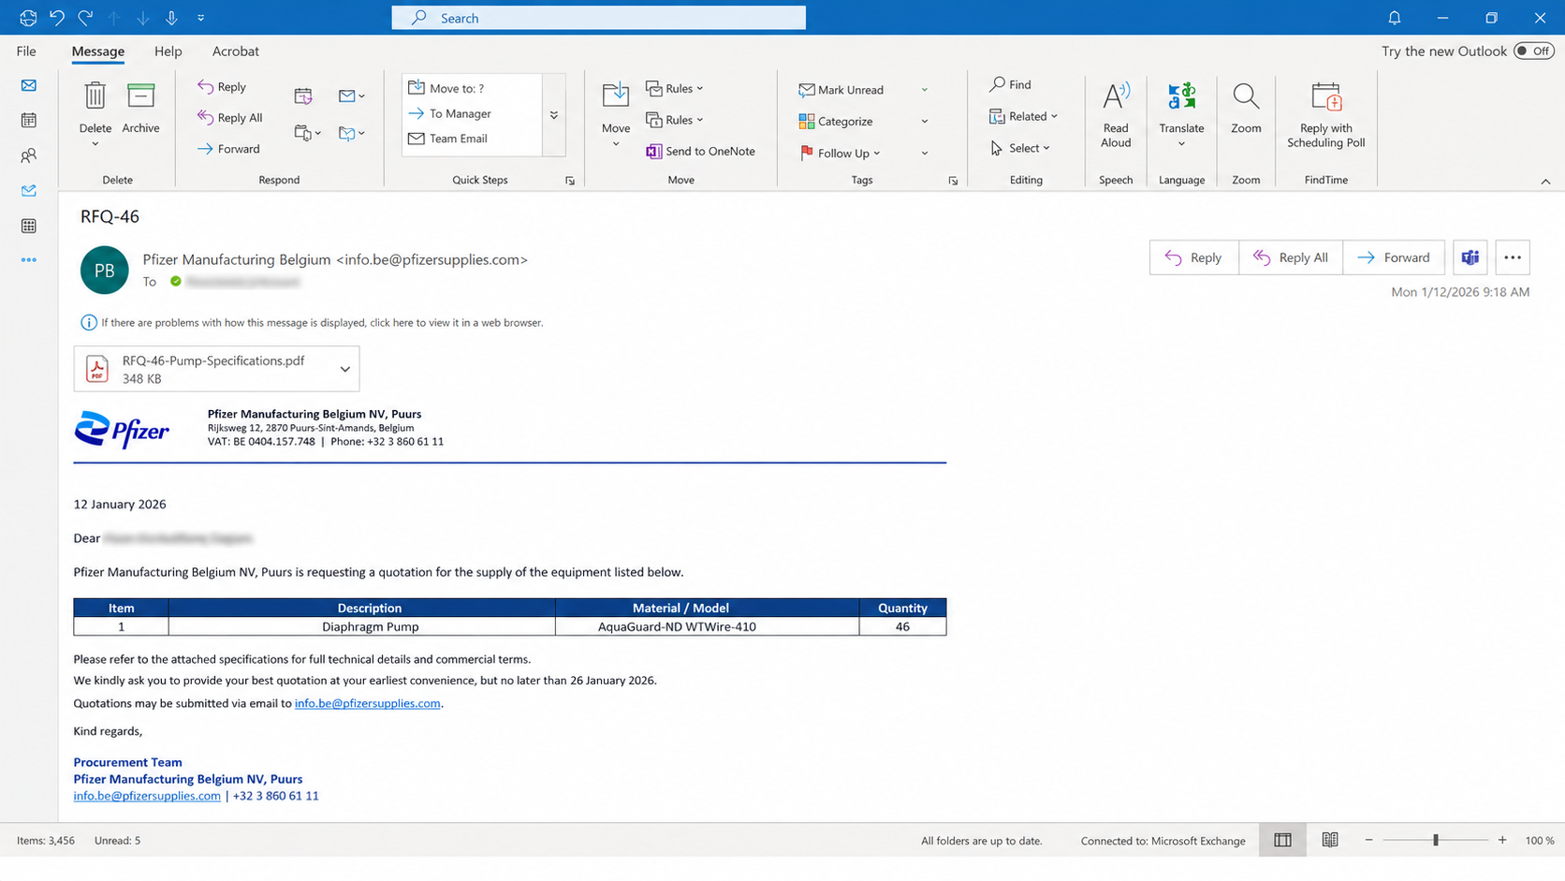Click the PB sender avatar
This screenshot has width=1565, height=881.
[x=105, y=270]
